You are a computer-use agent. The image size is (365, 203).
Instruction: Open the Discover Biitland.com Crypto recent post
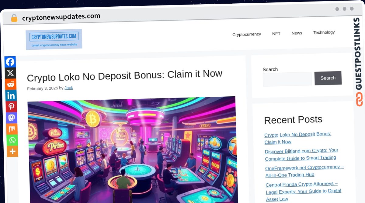click(301, 154)
